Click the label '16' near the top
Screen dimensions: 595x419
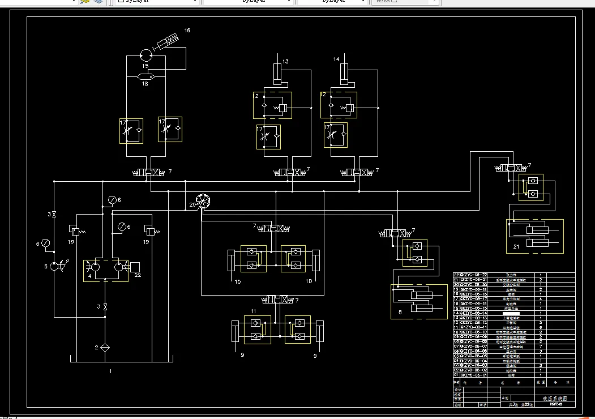tap(187, 31)
